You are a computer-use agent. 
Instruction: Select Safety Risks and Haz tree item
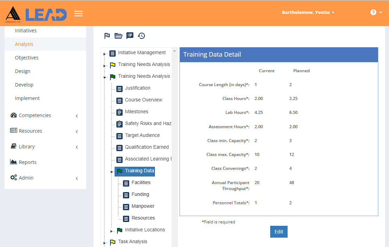click(x=148, y=123)
